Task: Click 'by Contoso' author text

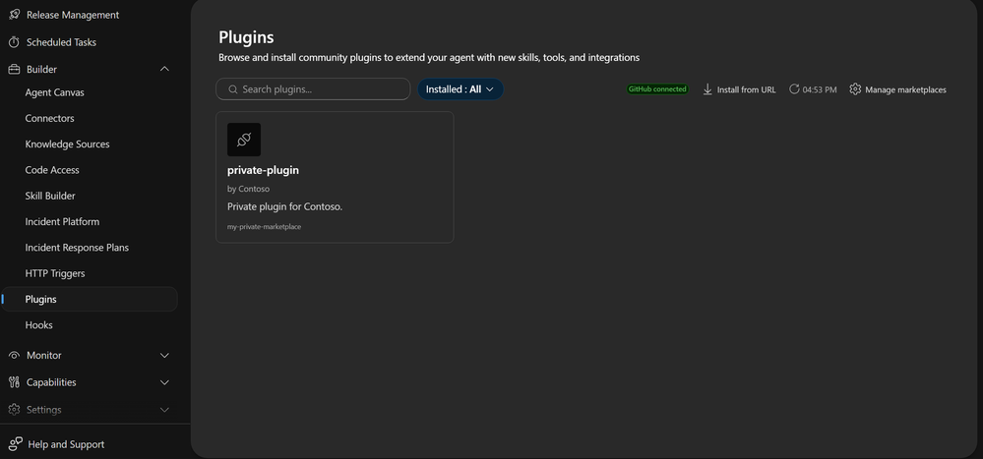Action: tap(248, 189)
